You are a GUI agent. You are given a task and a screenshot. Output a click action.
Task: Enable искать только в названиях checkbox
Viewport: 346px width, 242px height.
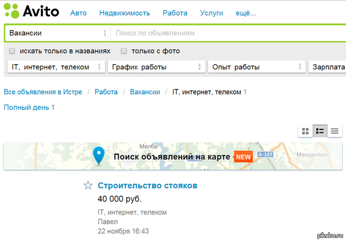[12, 51]
